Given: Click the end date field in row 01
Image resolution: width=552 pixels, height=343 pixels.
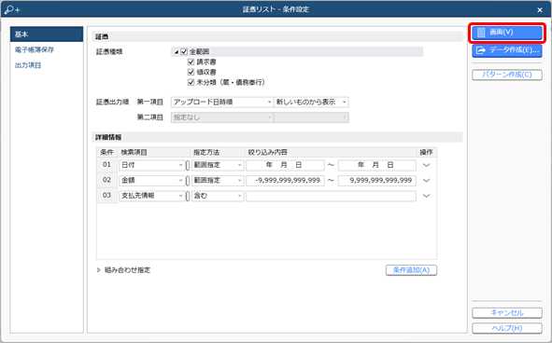Looking at the screenshot, I should 377,165.
